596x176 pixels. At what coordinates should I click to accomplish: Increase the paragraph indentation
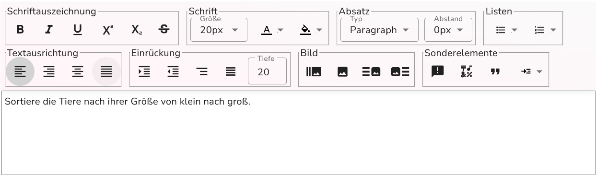[x=144, y=71]
